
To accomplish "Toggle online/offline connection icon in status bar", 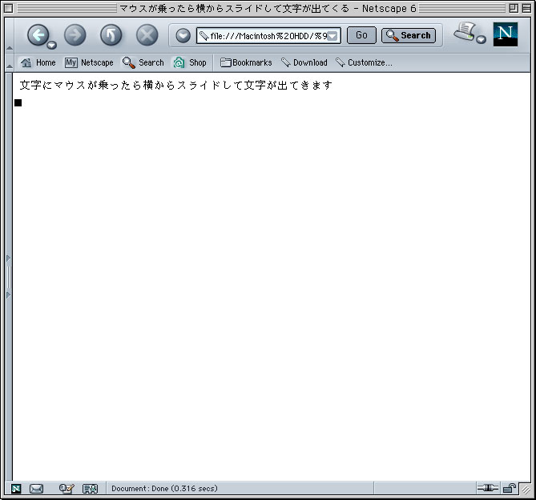I will pyautogui.click(x=487, y=488).
